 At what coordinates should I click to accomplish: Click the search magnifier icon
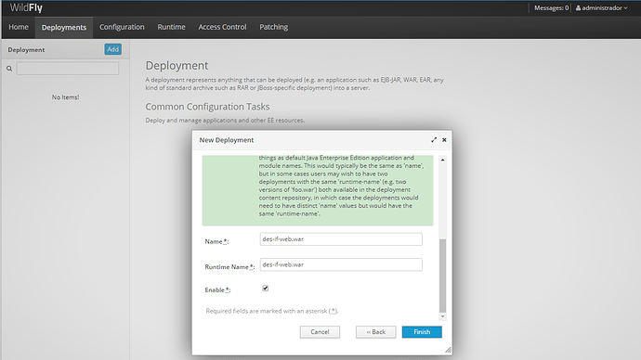[9, 69]
